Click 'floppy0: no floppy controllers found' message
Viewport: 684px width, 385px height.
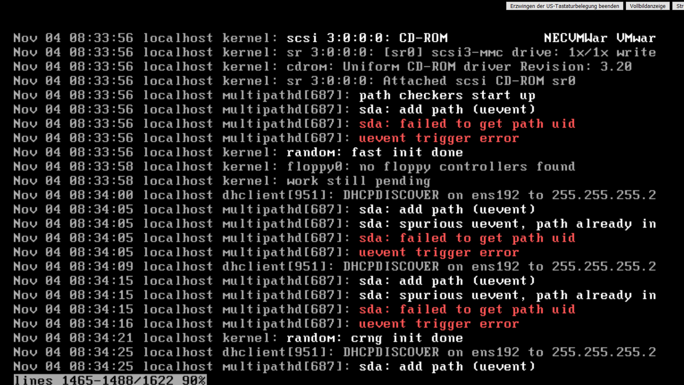click(x=431, y=166)
